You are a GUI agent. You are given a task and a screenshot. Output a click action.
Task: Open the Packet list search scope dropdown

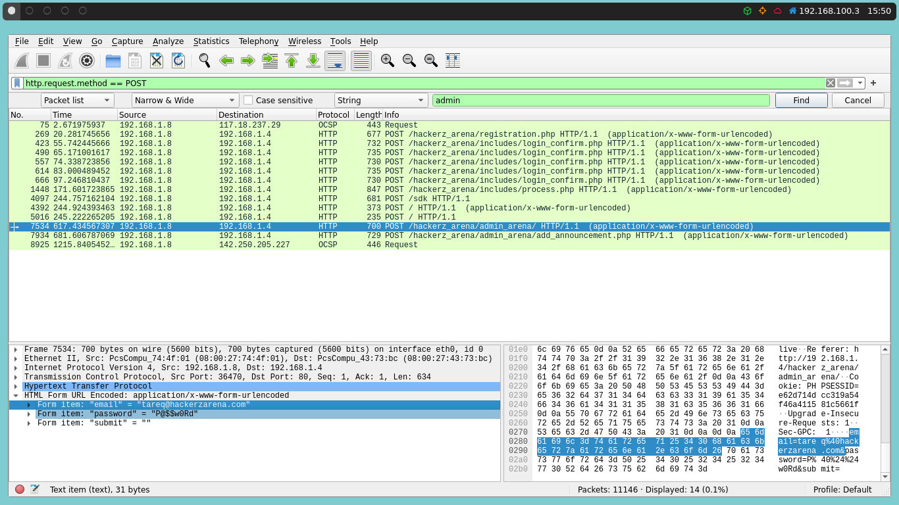pyautogui.click(x=78, y=100)
